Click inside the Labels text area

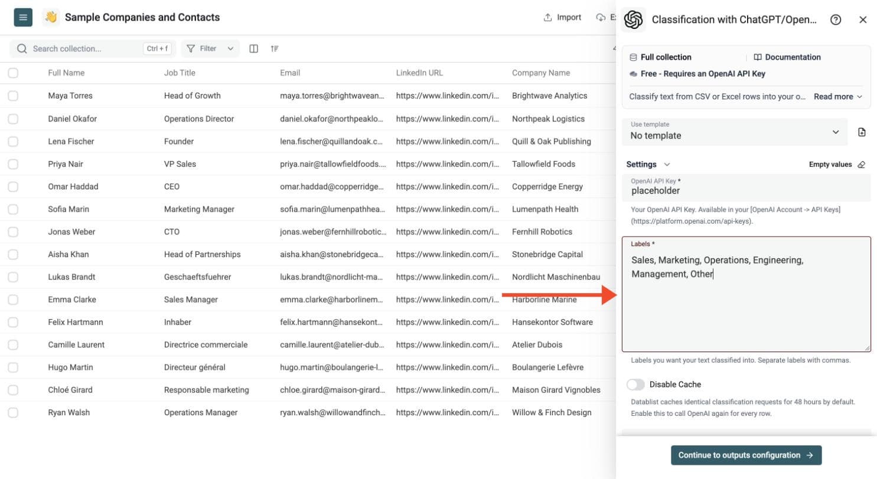[x=746, y=294]
